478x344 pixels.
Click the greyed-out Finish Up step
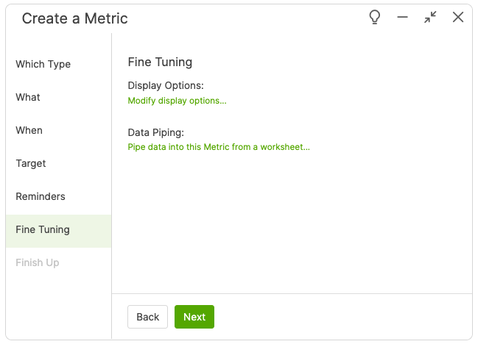[38, 262]
